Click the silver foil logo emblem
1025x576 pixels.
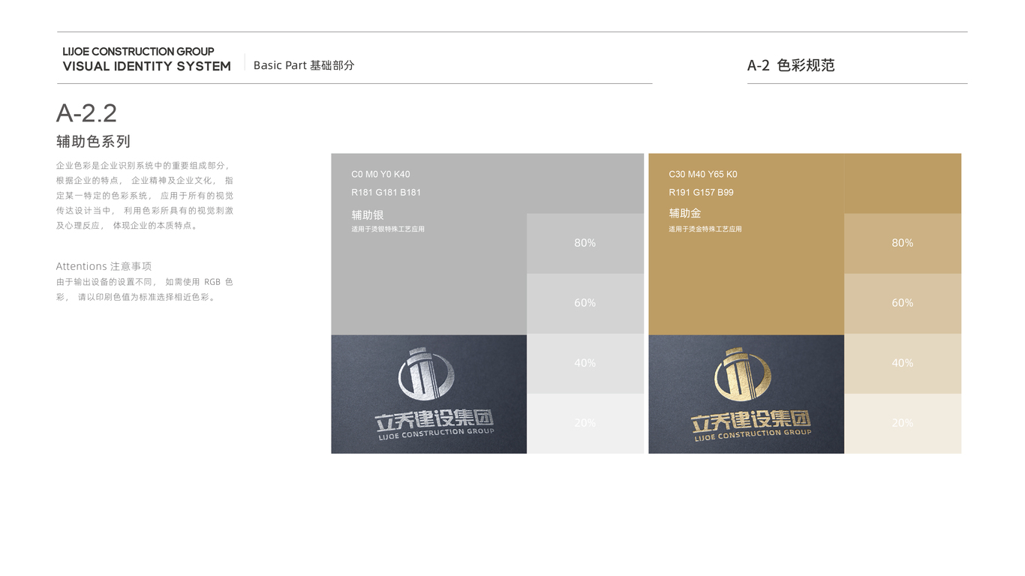pyautogui.click(x=425, y=373)
